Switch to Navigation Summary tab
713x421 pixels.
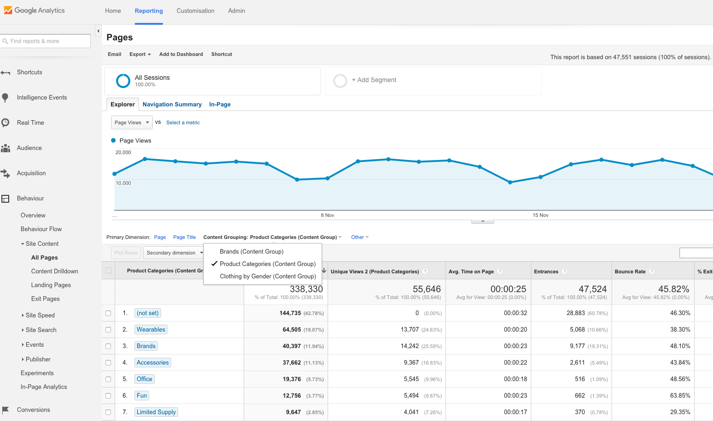[172, 105]
